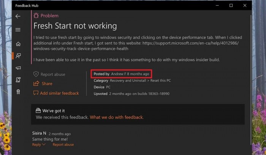Viewport: 266px width, 155px height.
Task: Open Quests icon in the sidebar
Action: pos(18,79)
